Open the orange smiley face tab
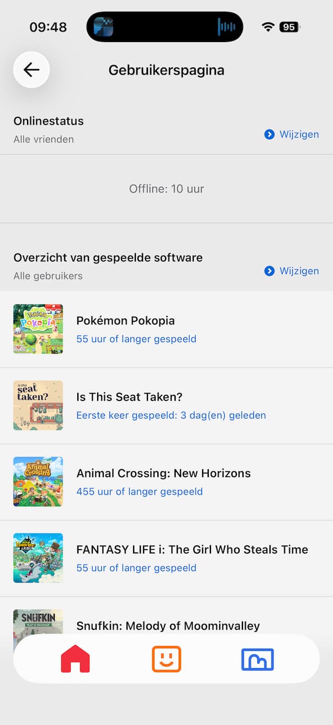Image resolution: width=333 pixels, height=725 pixels. (166, 659)
